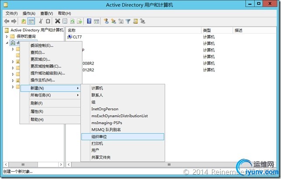Click the create new user icon
Viewport: 281px width, 179px height.
coord(106,21)
